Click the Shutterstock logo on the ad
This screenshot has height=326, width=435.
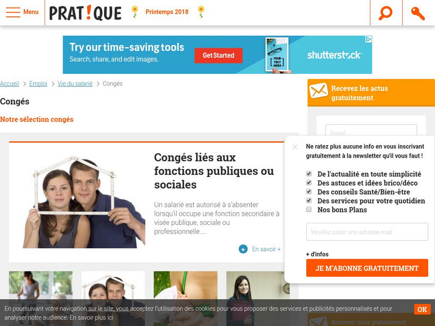point(334,55)
